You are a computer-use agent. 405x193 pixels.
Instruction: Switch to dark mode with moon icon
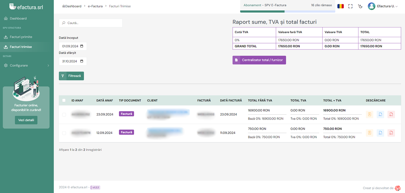[x=360, y=6]
